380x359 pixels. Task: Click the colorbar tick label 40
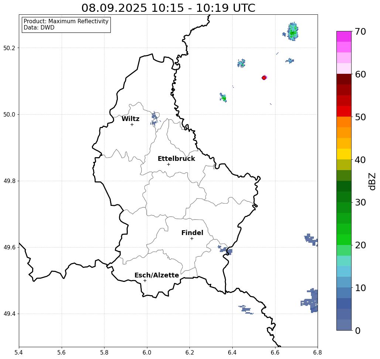coord(360,160)
